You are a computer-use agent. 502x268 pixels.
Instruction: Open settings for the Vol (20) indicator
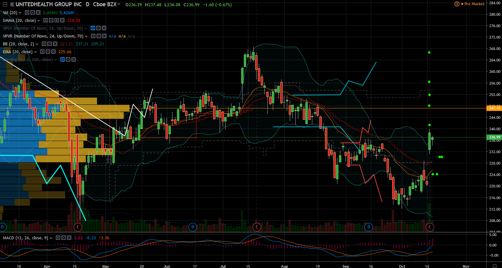click(33, 12)
